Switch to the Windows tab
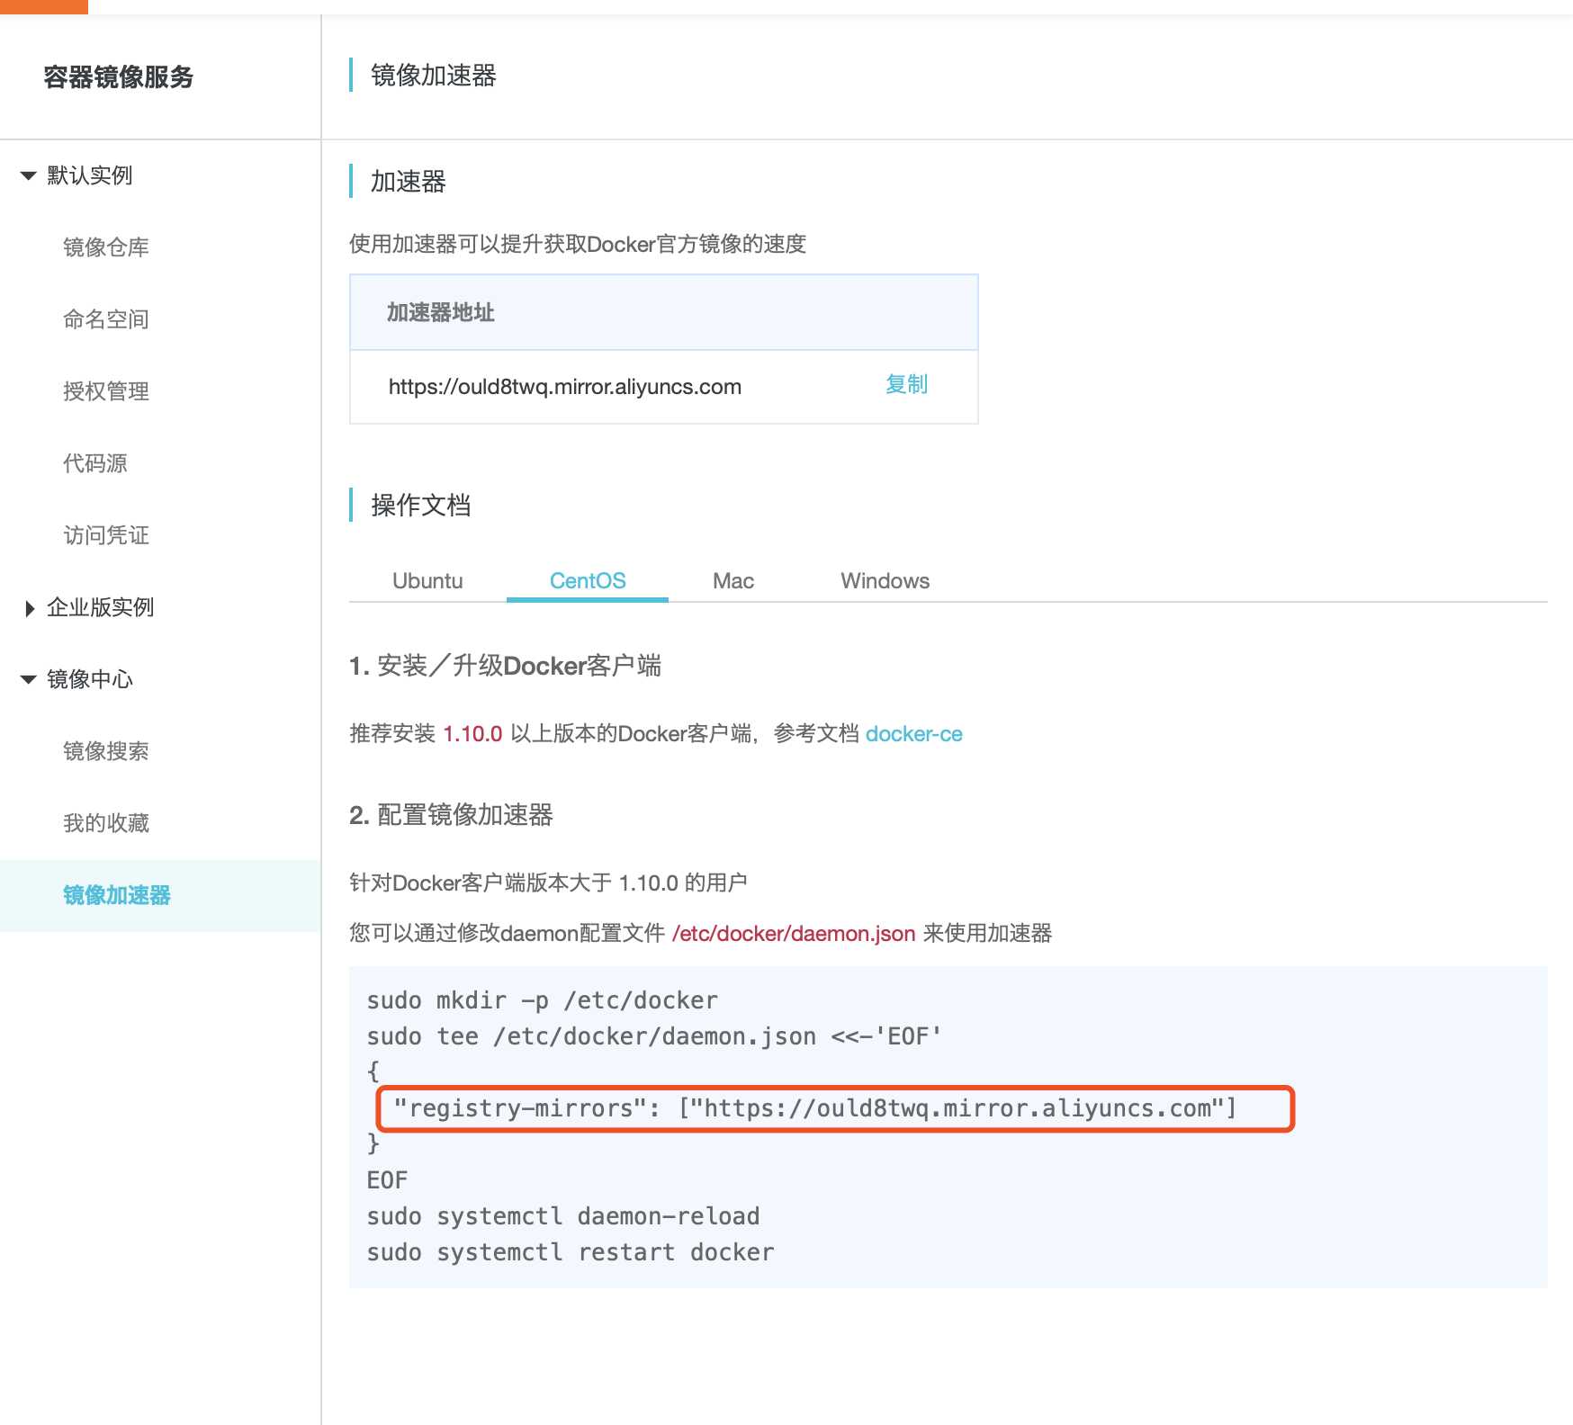Image resolution: width=1573 pixels, height=1425 pixels. 885,581
